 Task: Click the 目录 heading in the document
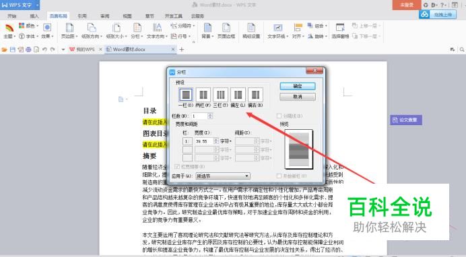pos(149,111)
